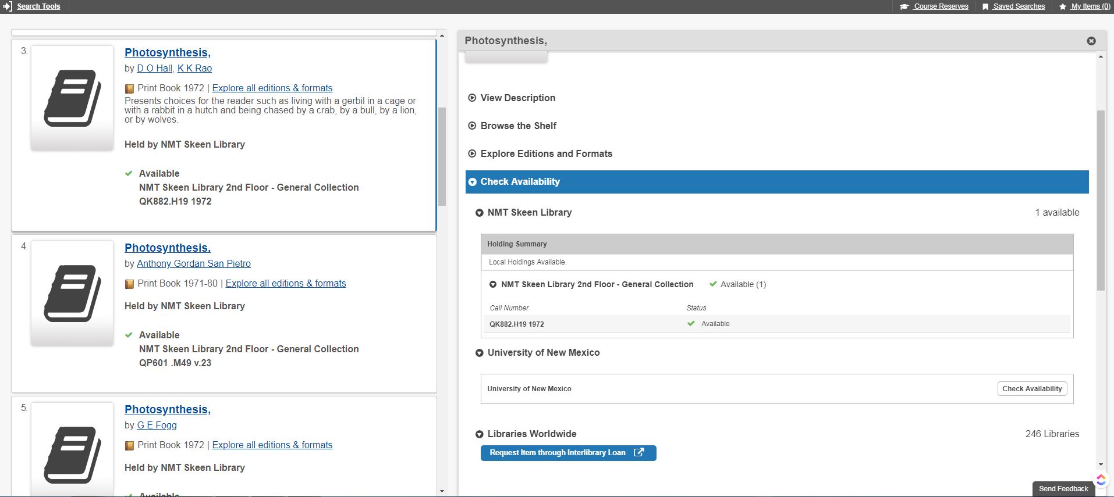Click the Saved Searches bookmark icon

point(985,6)
